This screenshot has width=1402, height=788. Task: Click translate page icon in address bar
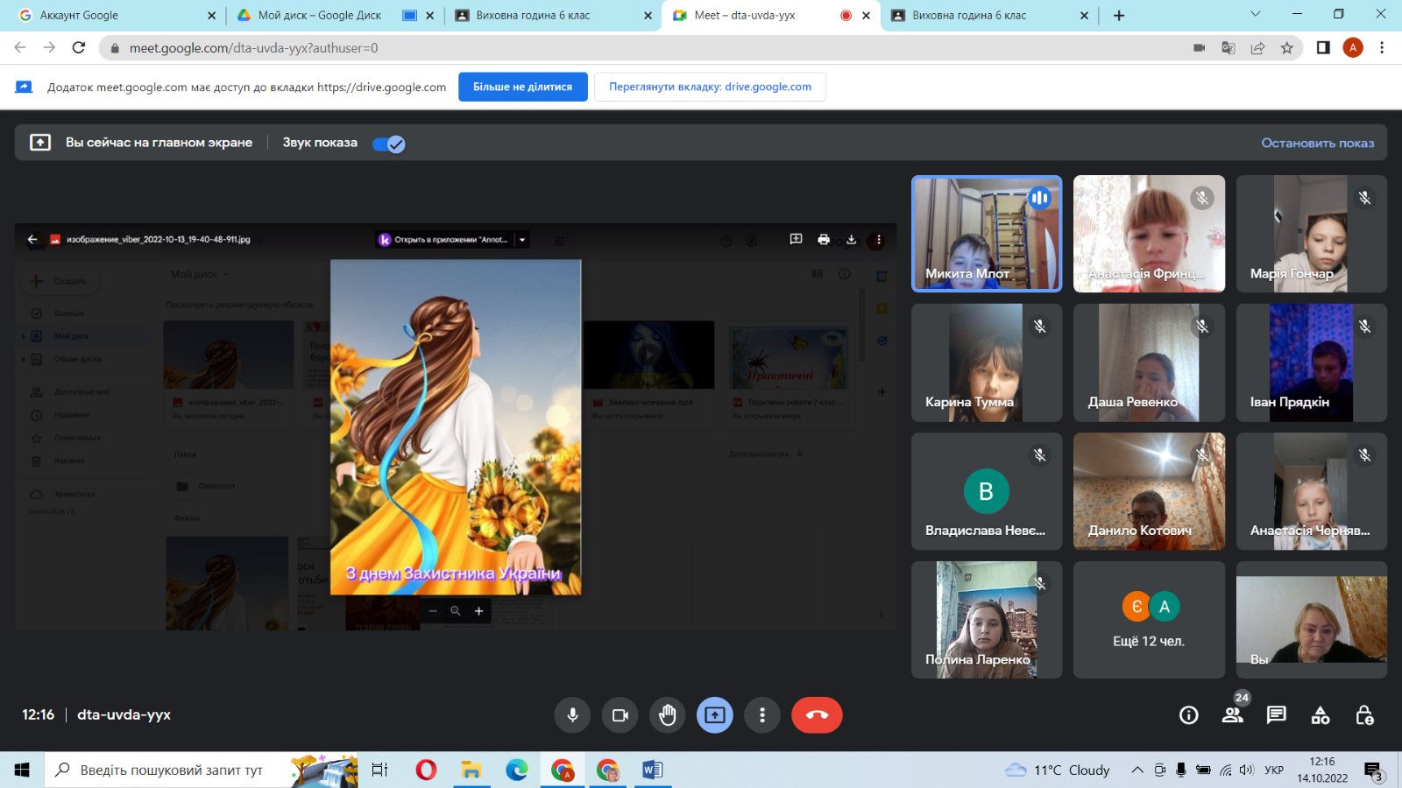(1228, 48)
